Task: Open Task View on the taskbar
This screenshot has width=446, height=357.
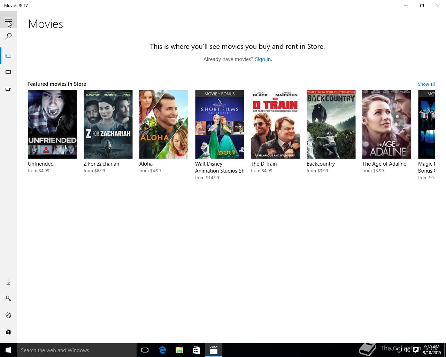Action: [145, 350]
